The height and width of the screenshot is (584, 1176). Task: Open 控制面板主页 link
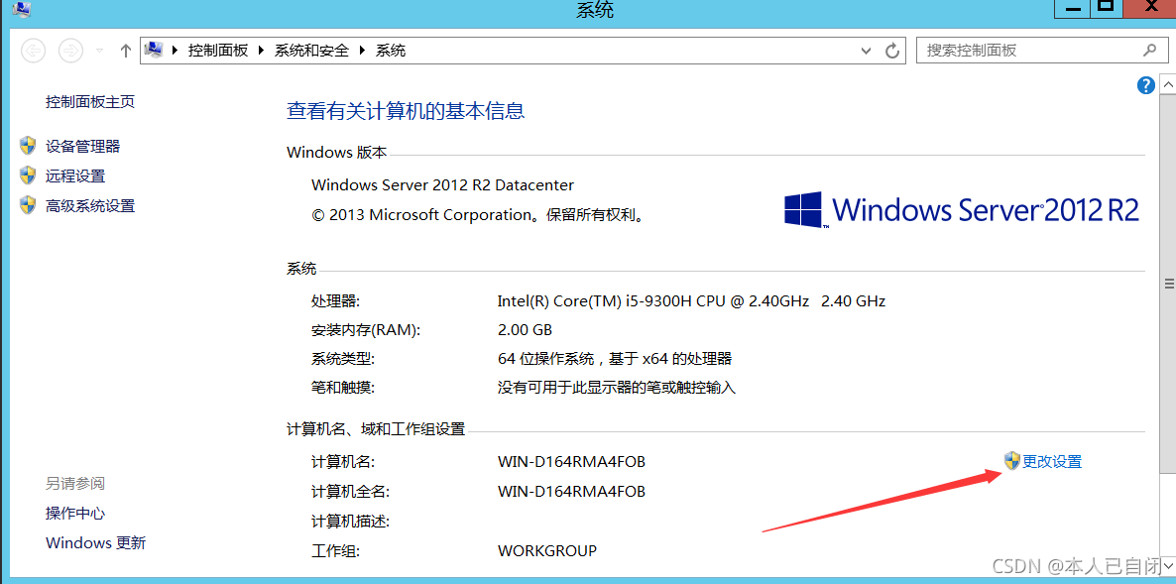tap(90, 102)
